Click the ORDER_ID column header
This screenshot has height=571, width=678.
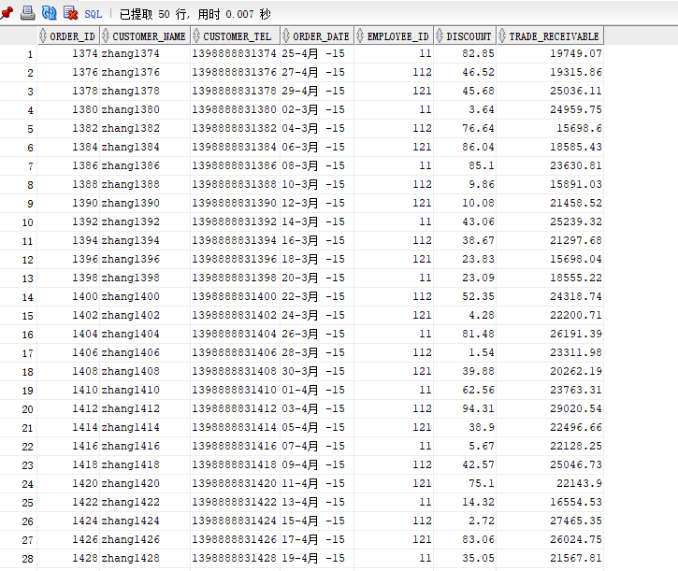(69, 36)
